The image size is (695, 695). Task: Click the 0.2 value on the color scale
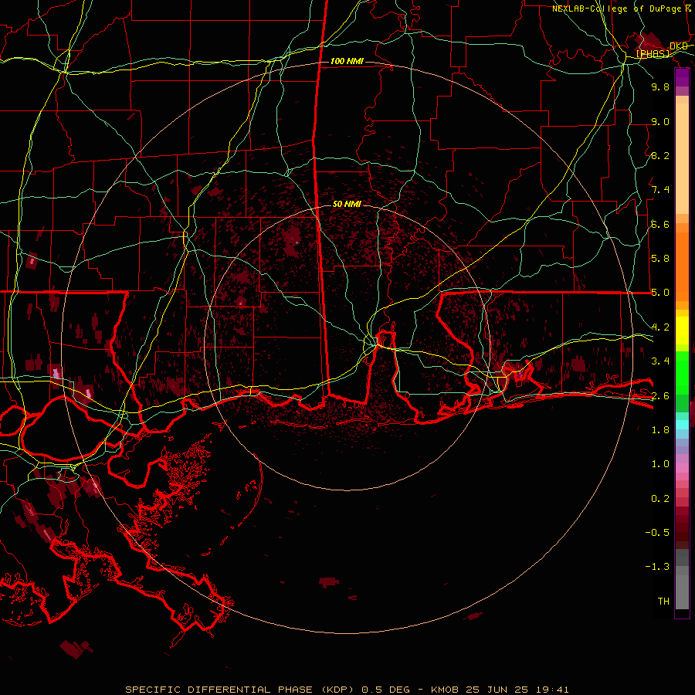pos(660,499)
